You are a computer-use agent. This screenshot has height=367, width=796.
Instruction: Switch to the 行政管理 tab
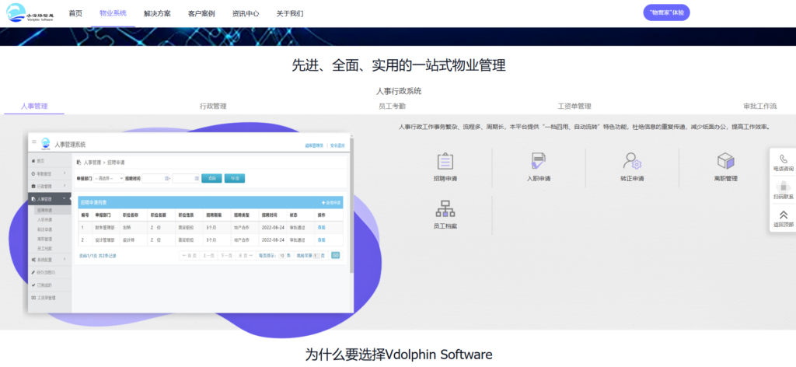[x=213, y=106]
